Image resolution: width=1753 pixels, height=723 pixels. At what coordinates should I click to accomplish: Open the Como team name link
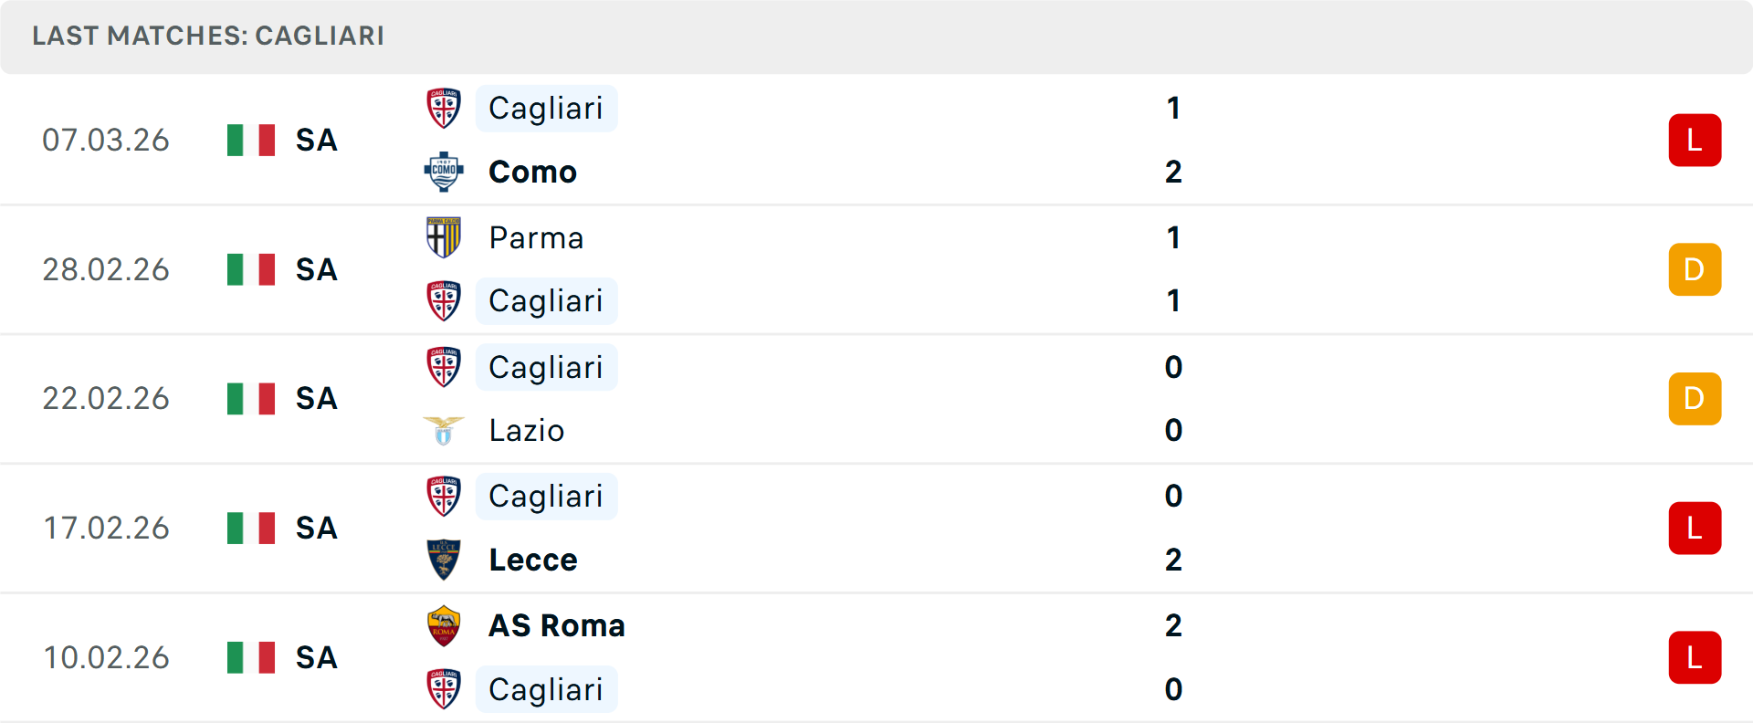(532, 172)
